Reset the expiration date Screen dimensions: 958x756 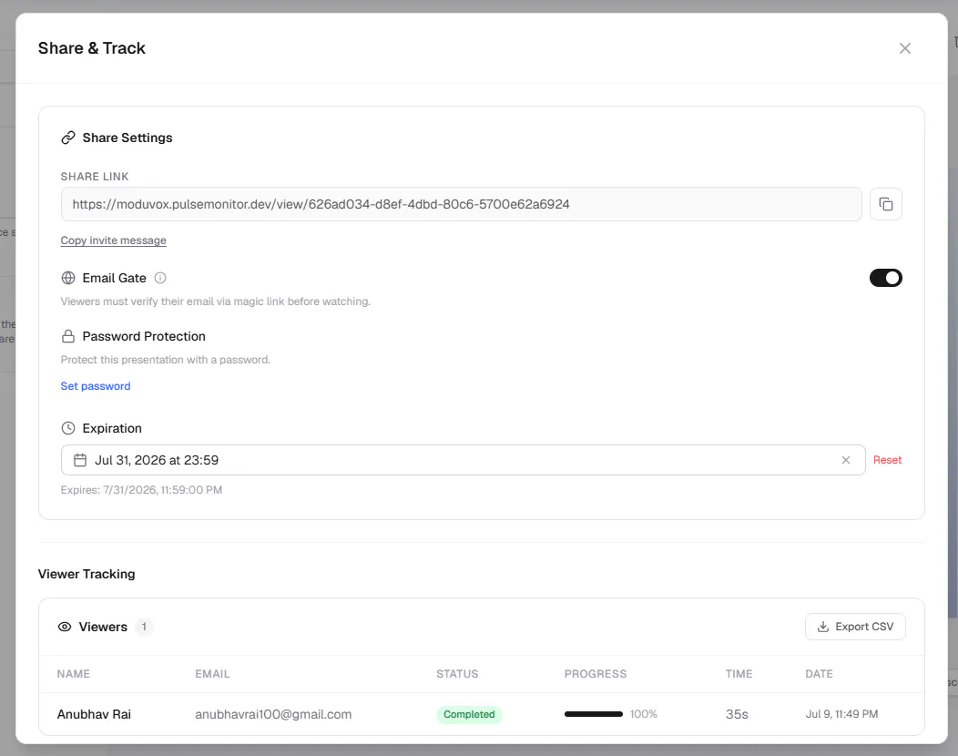click(x=887, y=460)
